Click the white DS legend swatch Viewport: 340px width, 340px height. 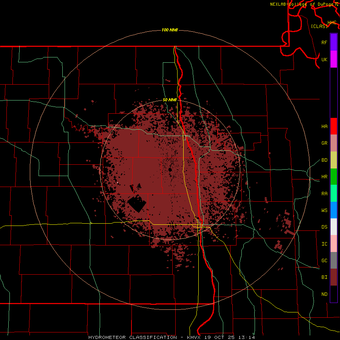[334, 227]
